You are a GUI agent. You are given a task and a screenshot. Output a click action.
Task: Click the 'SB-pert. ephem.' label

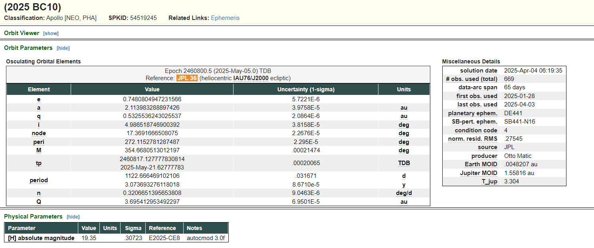point(474,122)
